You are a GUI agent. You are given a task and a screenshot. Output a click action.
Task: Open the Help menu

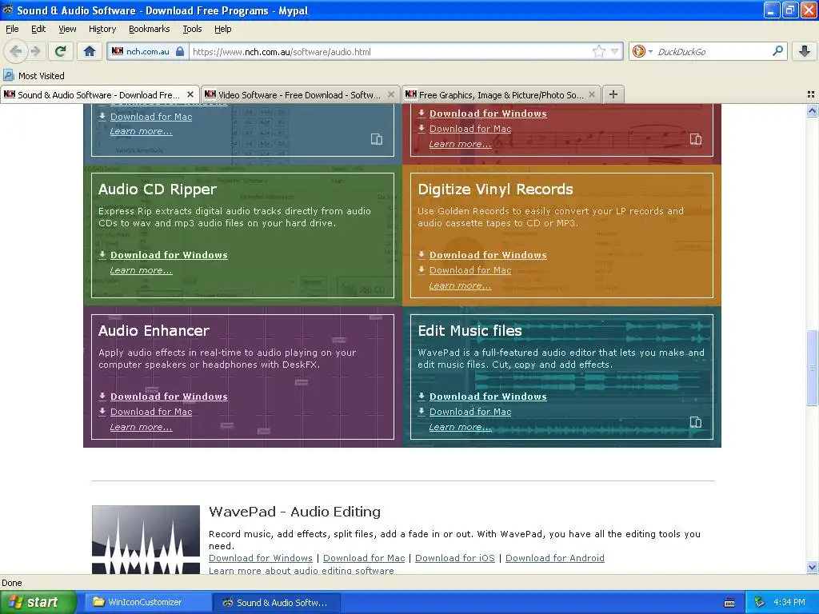point(223,29)
